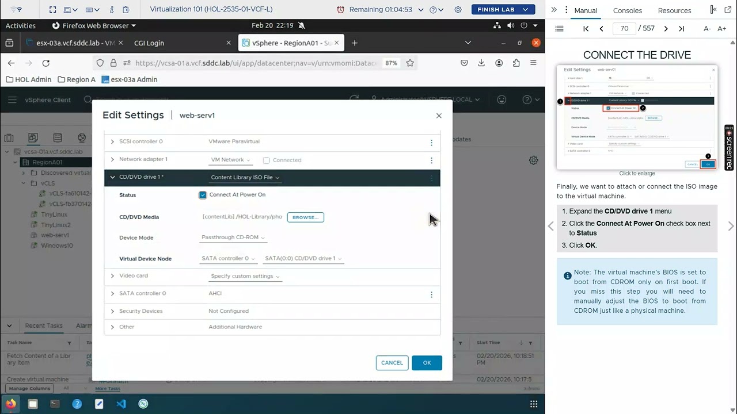737x414 pixels.
Task: Switch to the Resources tab
Action: pos(674,10)
